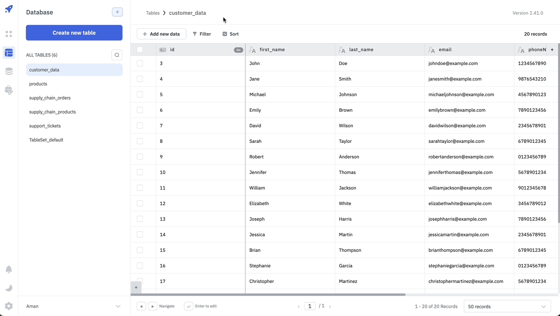Image resolution: width=560 pixels, height=316 pixels.
Task: Open the apps grid icon in sidebar
Action: point(9,34)
